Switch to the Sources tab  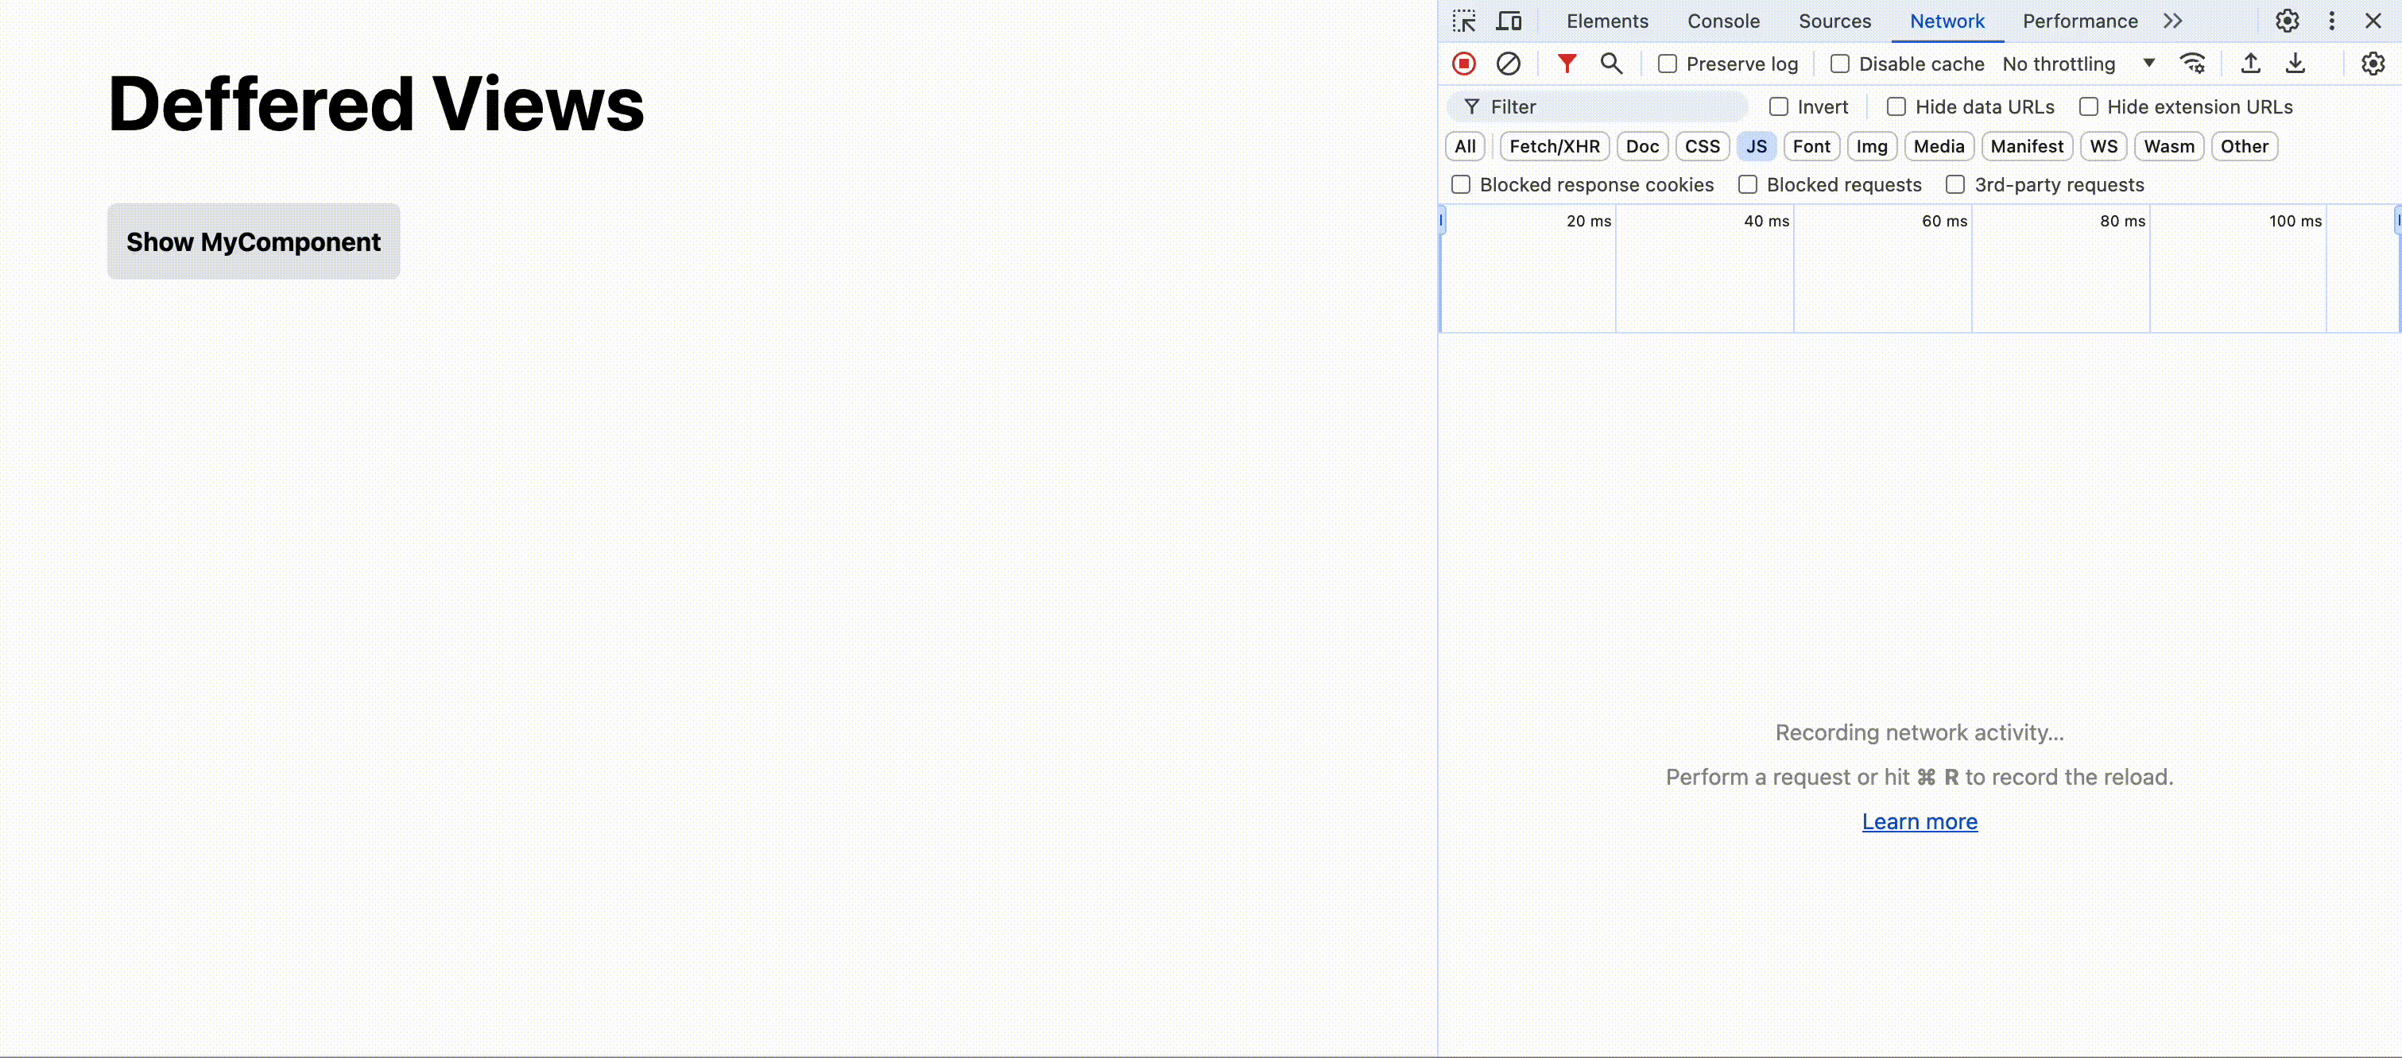pyautogui.click(x=1834, y=21)
